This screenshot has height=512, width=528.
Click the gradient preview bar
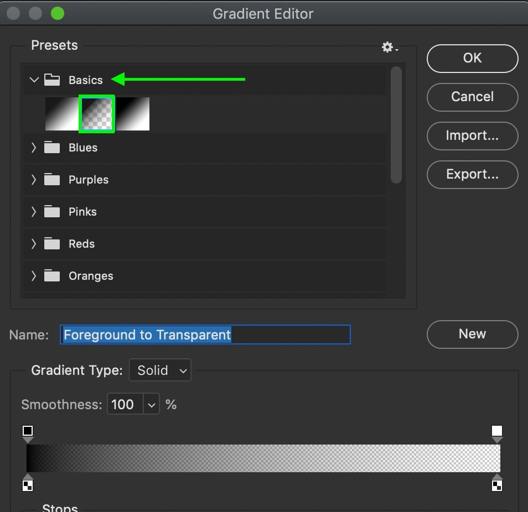tap(263, 458)
